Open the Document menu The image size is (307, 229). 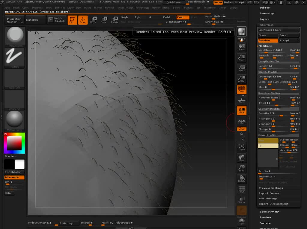(37, 8)
